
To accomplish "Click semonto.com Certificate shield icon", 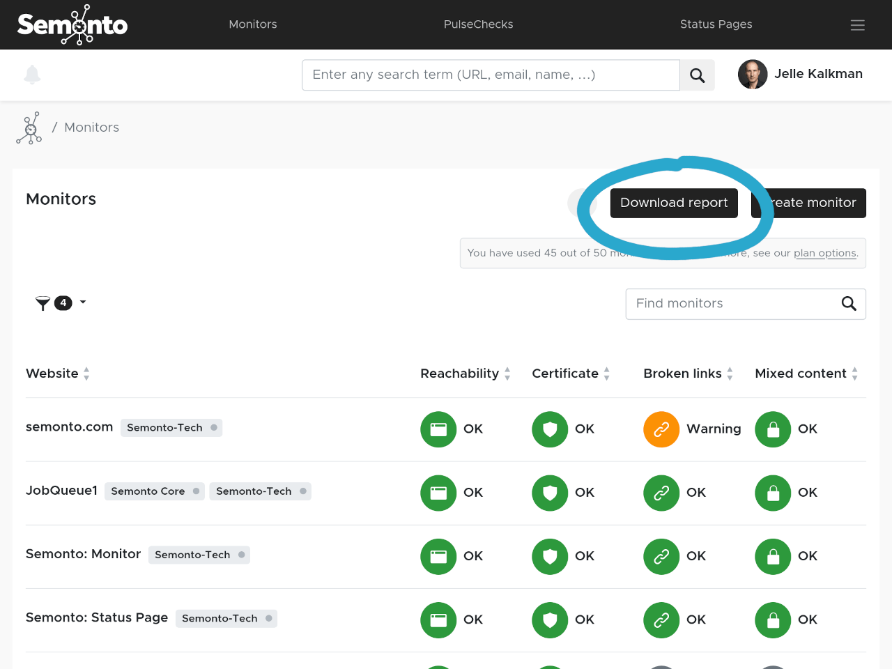I will [550, 429].
